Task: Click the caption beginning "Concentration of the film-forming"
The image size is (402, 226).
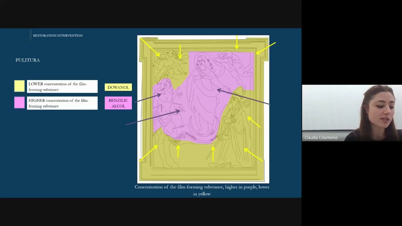Action: click(202, 190)
